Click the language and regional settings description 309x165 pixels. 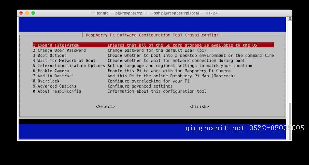pos(180,66)
